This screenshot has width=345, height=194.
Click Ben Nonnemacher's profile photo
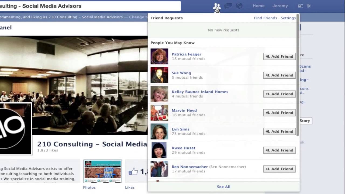pyautogui.click(x=159, y=169)
